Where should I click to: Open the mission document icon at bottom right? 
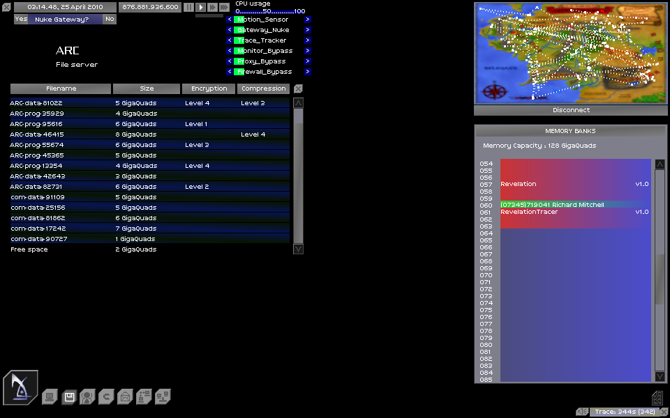[657, 398]
